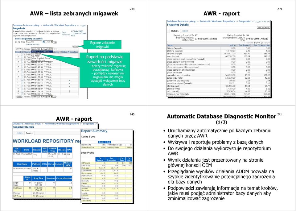Select radio button for snapshot 07-Feb-2008 15:54:26
This screenshot has height=211, width=296.
click(x=18, y=91)
